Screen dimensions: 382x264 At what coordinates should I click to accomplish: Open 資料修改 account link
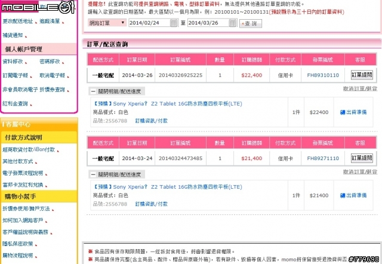pyautogui.click(x=13, y=62)
